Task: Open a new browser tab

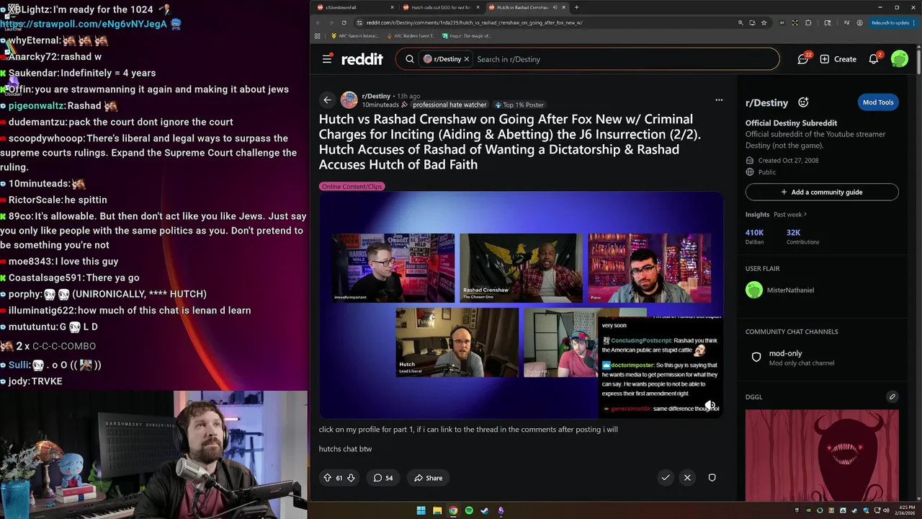Action: 576,7
